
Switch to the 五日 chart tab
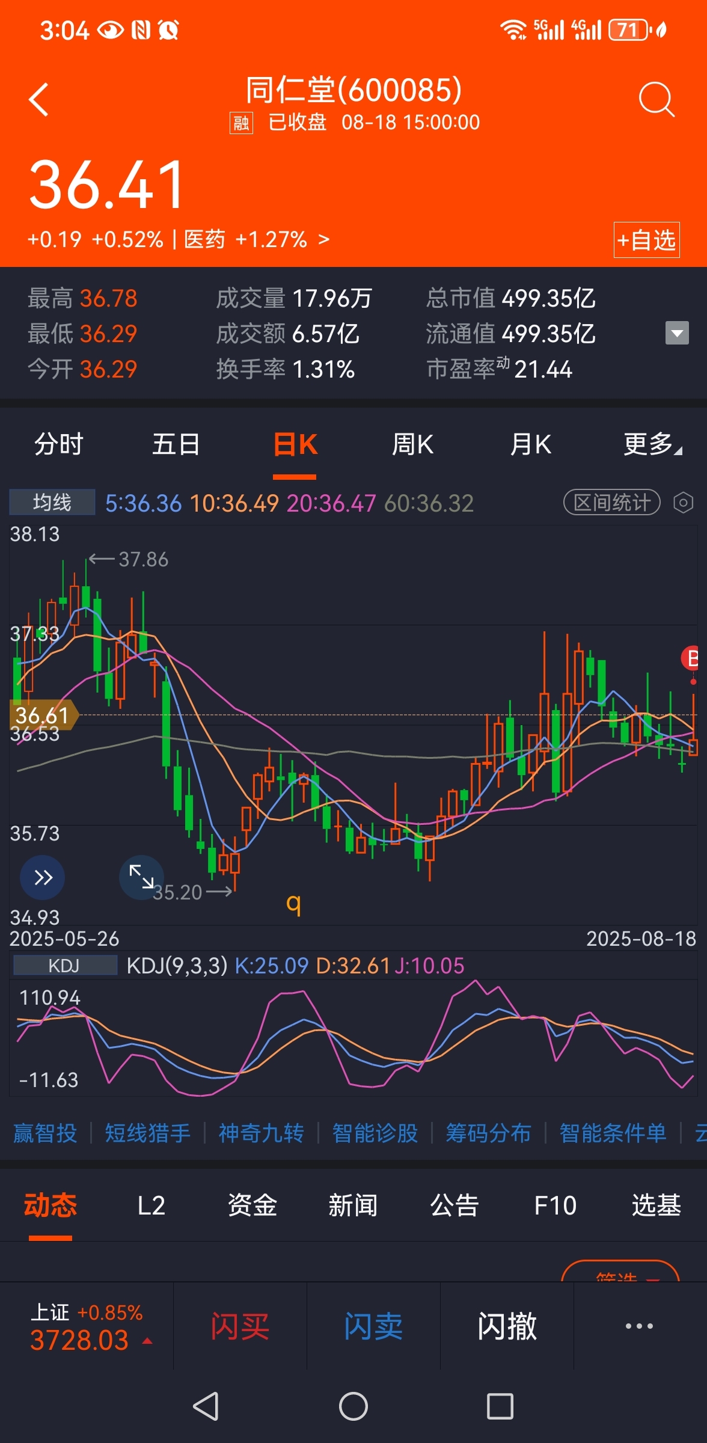tap(176, 445)
